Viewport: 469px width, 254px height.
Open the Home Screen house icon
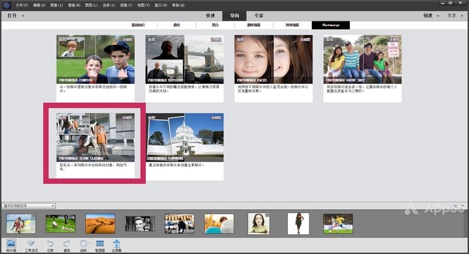click(x=117, y=246)
